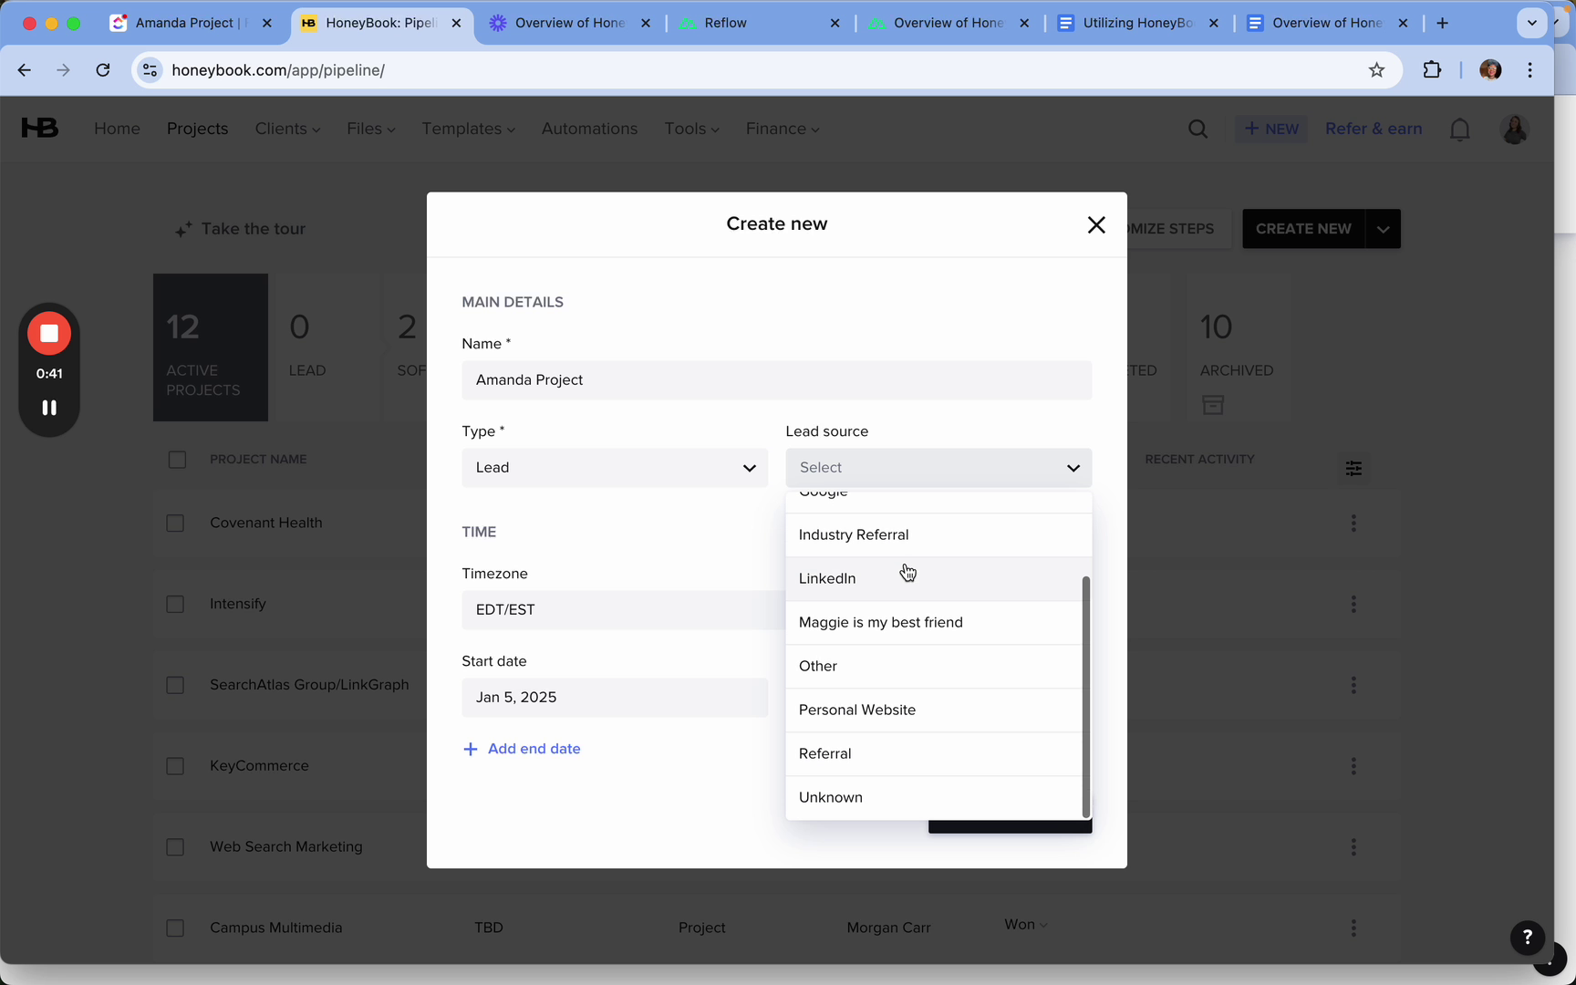Screen dimensions: 1576x985
Task: Expand the Finance menu
Action: pos(783,130)
